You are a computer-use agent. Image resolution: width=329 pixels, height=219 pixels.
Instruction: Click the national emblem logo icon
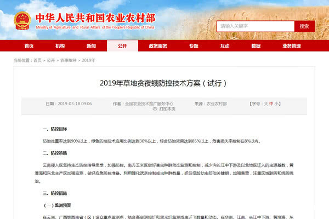pyautogui.click(x=22, y=21)
